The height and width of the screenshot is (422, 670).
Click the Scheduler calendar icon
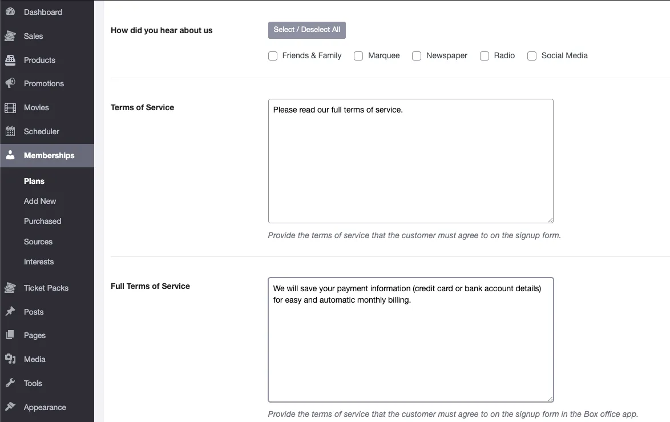pyautogui.click(x=10, y=131)
